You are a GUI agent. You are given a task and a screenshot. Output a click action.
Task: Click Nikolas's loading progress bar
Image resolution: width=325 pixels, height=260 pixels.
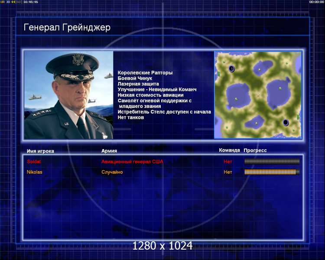point(272,172)
